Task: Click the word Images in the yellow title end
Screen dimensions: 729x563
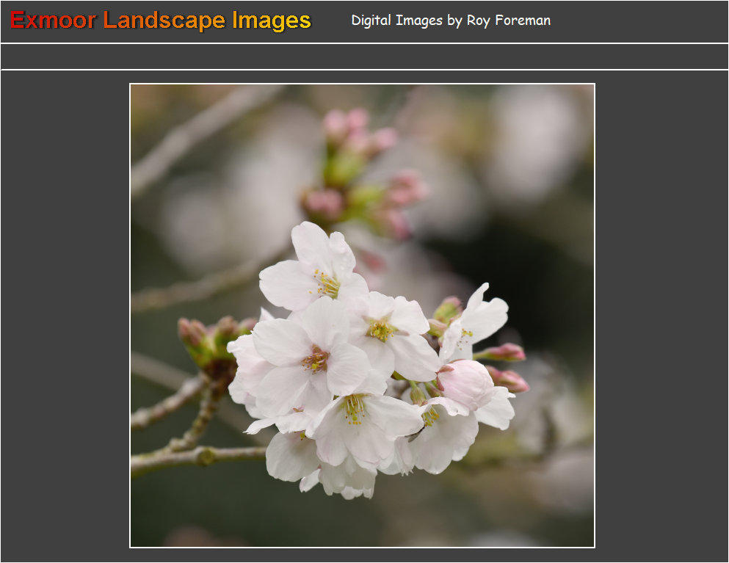Action: point(272,21)
